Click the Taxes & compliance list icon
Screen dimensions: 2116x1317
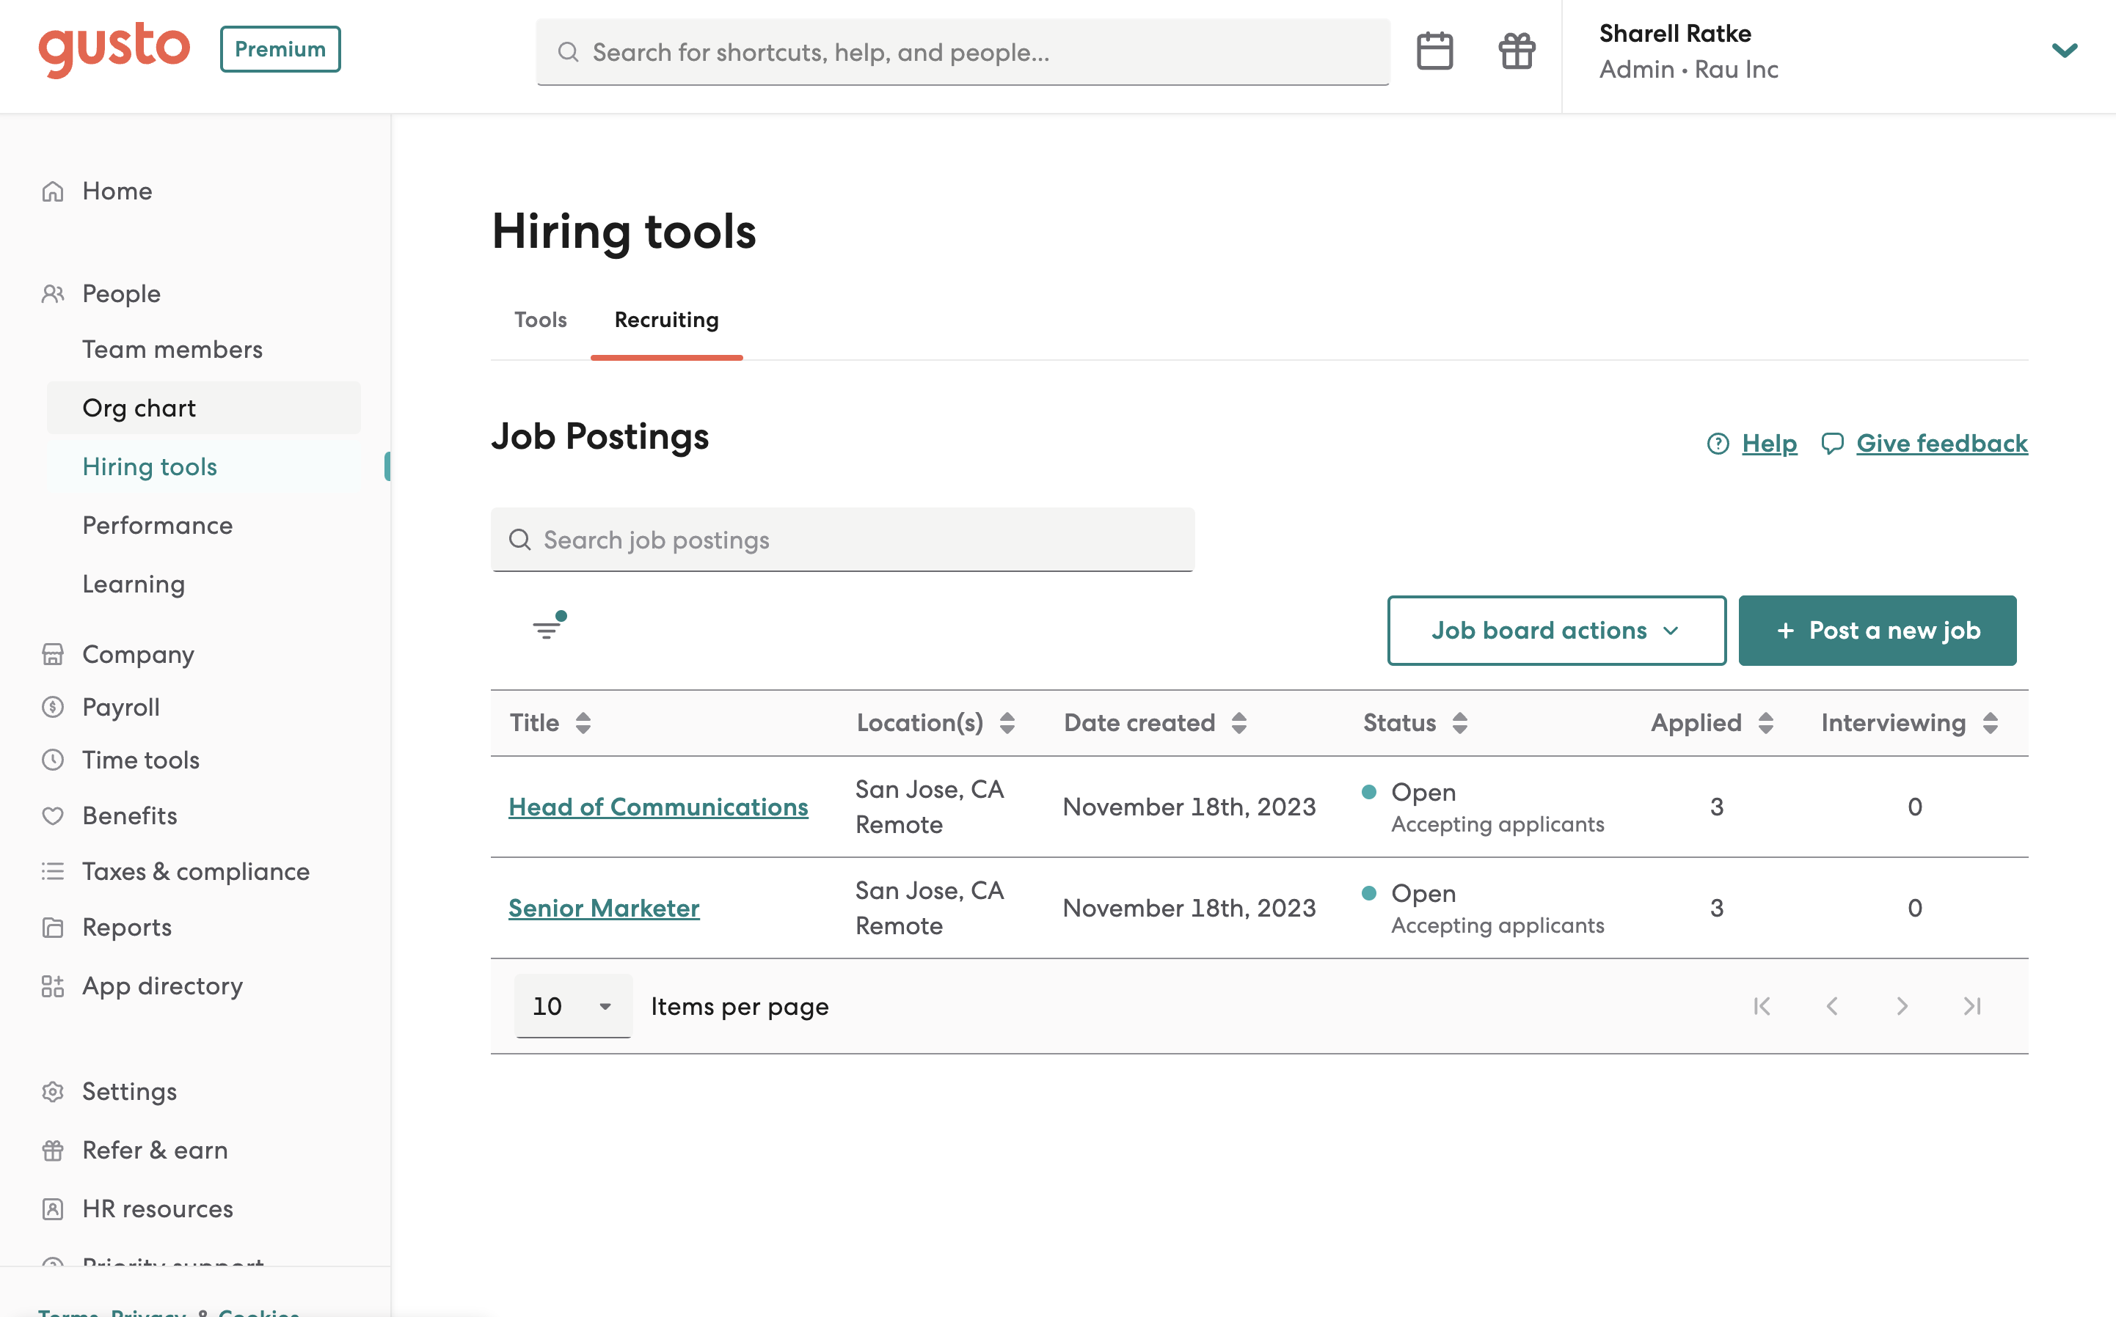[x=53, y=871]
